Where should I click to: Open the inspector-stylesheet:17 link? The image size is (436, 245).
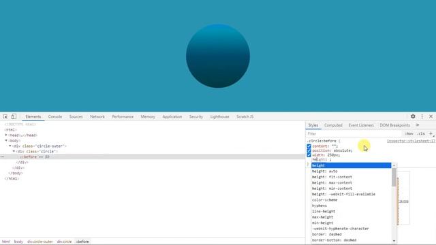(x=411, y=141)
